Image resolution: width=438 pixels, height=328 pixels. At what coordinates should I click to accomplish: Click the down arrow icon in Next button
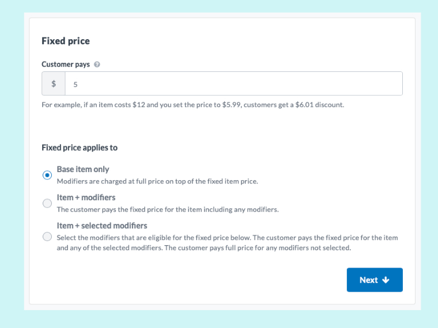(386, 280)
